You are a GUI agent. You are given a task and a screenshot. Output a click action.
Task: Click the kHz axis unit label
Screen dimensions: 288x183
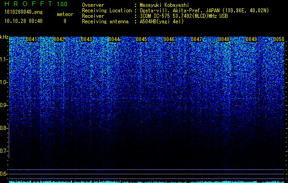4,37
